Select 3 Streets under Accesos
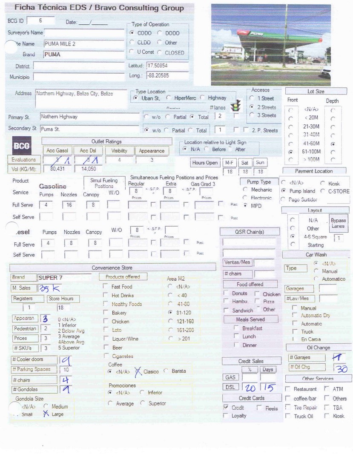 [252, 115]
